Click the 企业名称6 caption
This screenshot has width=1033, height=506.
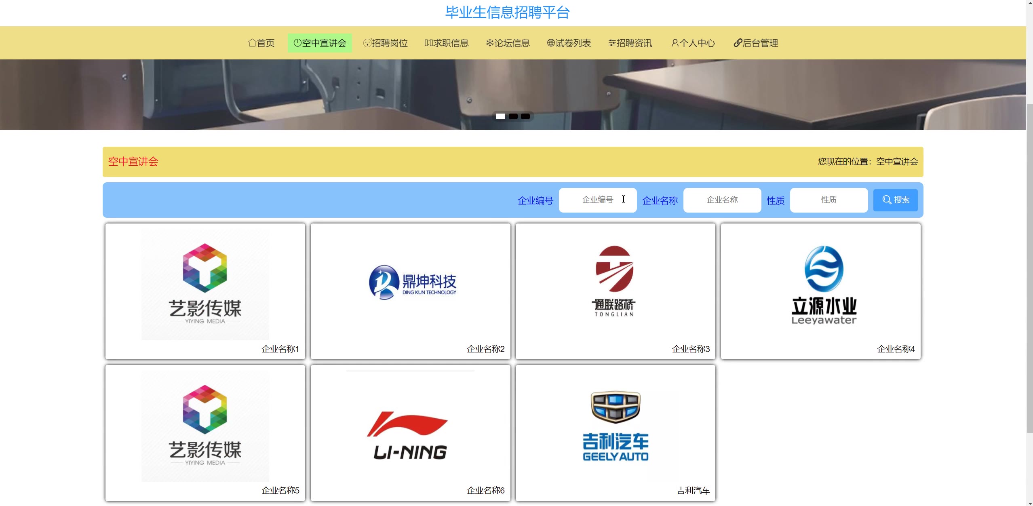pos(485,490)
